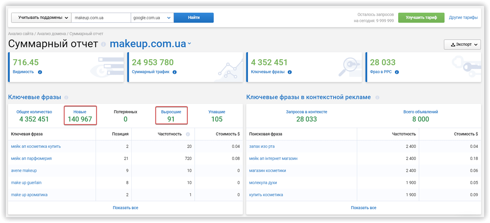Click info icon next to Ключевые фразы heading
This screenshot has height=223, width=490.
pos(66,97)
